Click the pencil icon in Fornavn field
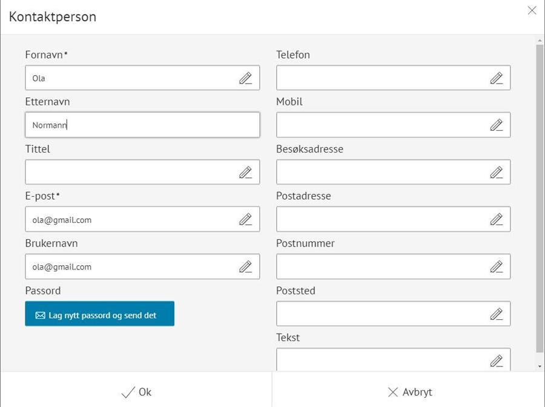Image resolution: width=545 pixels, height=407 pixels. click(245, 78)
